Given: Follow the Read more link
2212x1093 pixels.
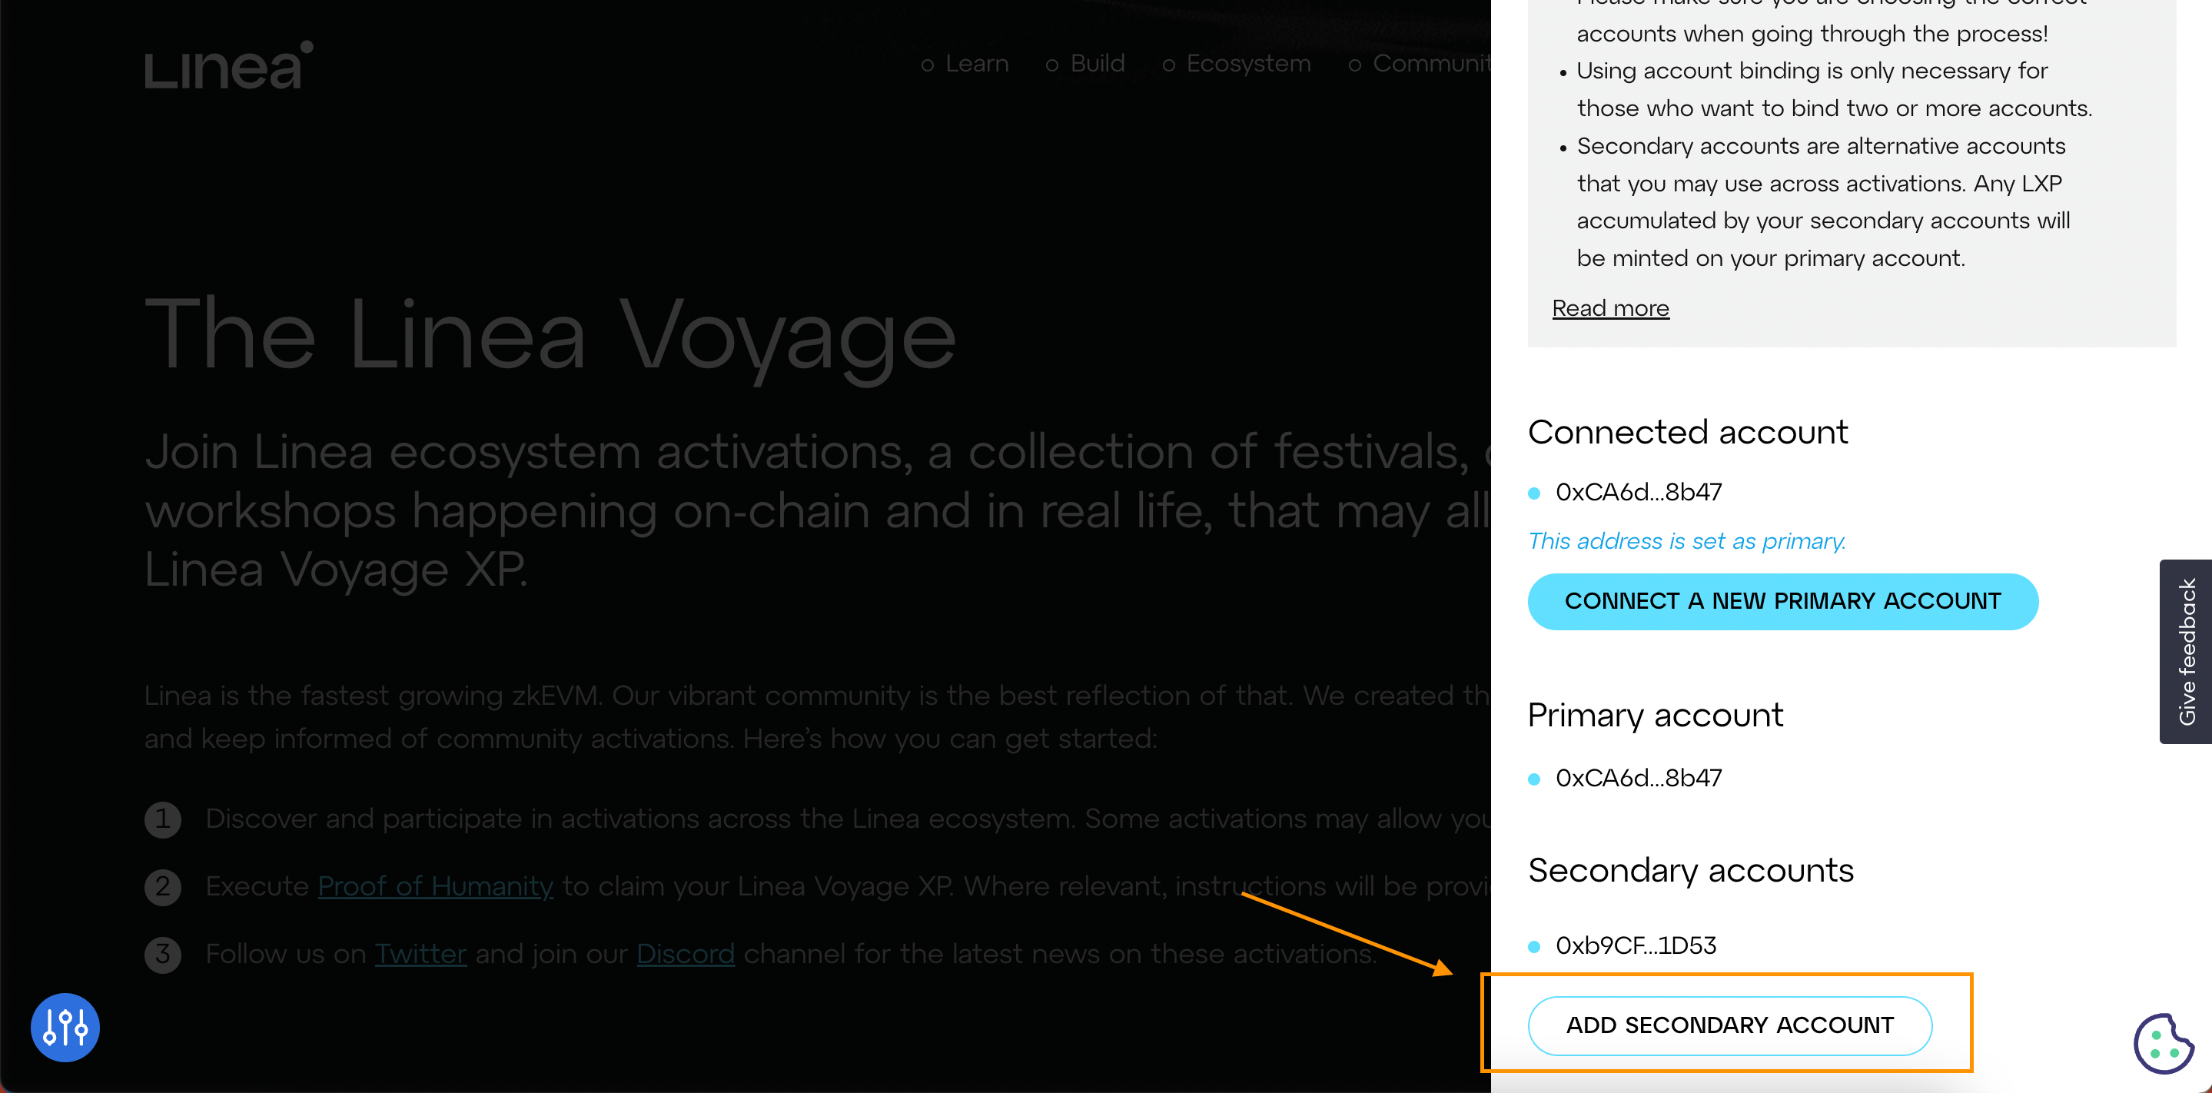Looking at the screenshot, I should click(x=1610, y=308).
